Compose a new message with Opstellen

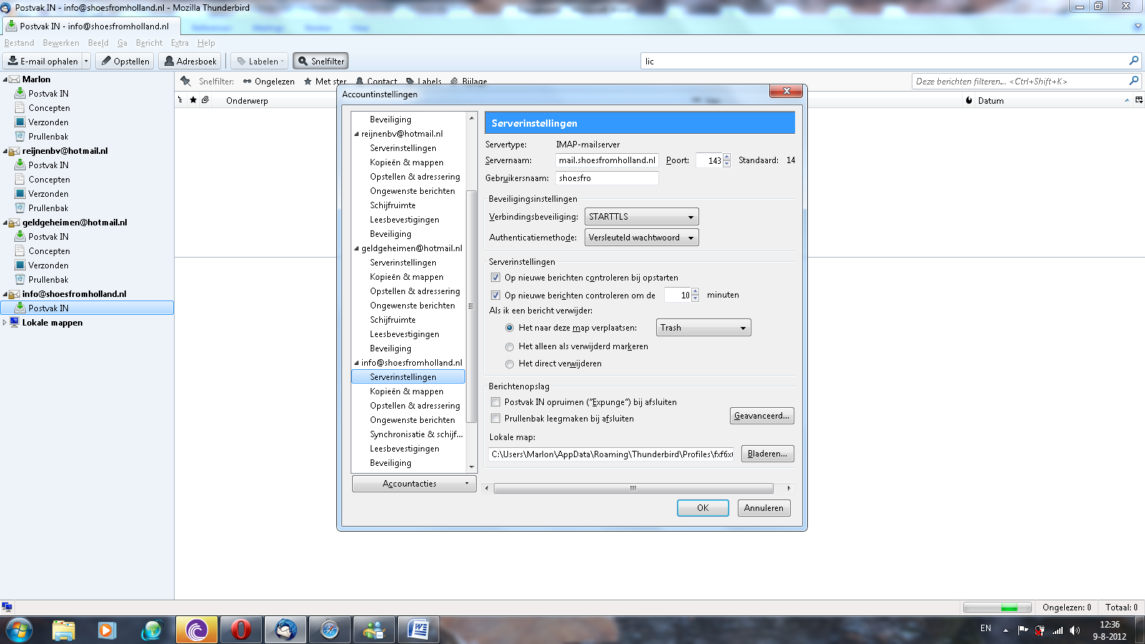[x=125, y=62]
